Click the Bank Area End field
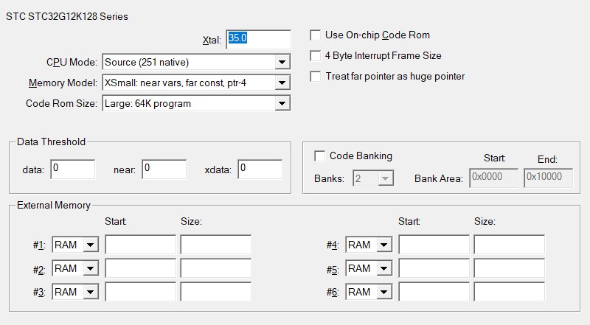Screen dimensions: 590x325 point(548,178)
